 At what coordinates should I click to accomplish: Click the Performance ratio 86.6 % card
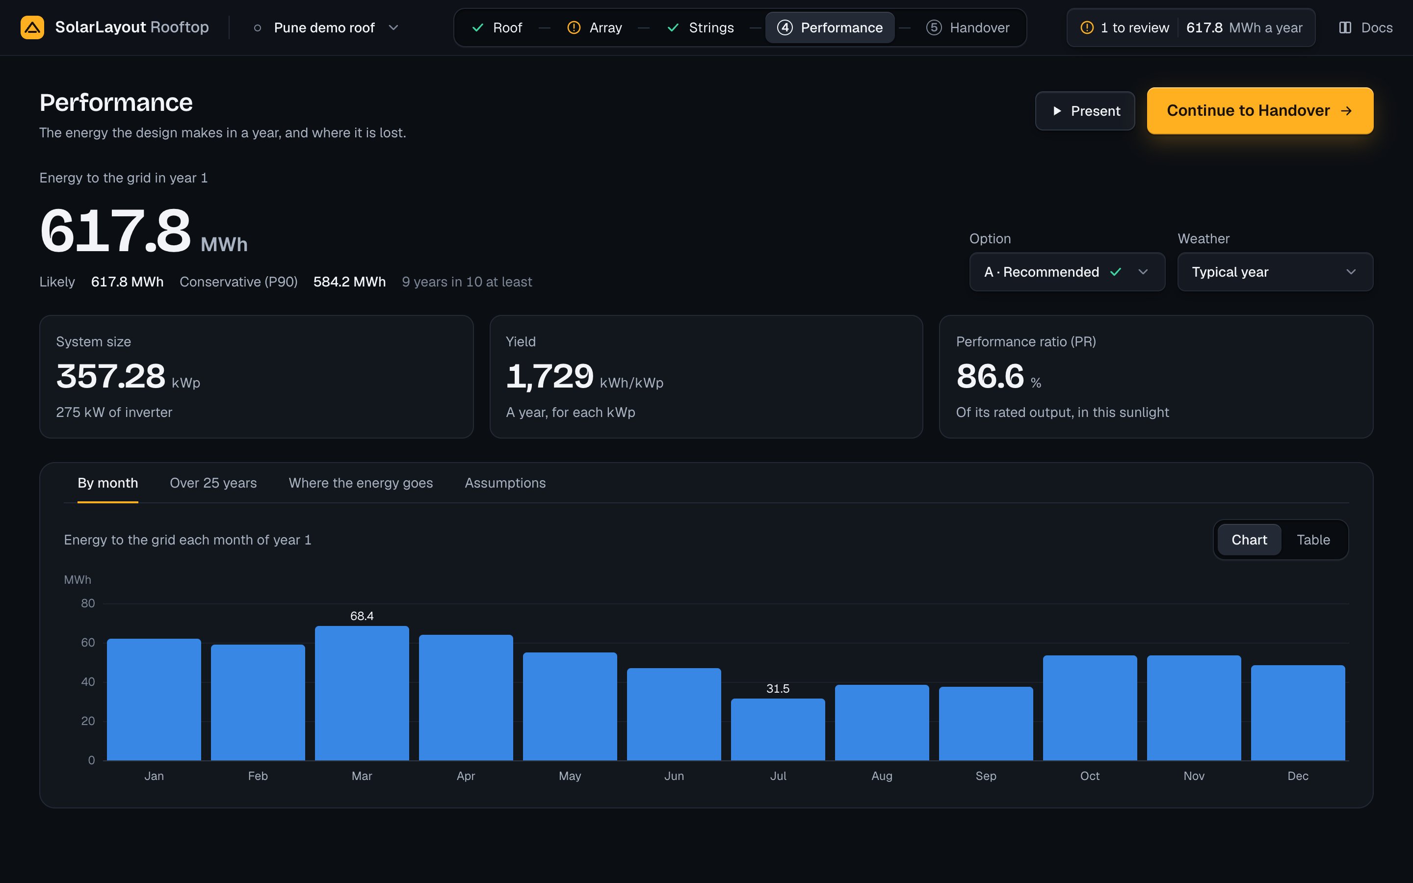point(1156,377)
